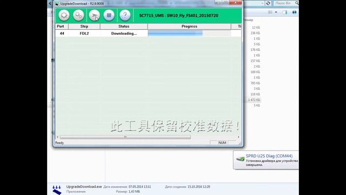Viewport: 346px width, 195px height.
Task: Open the Explorer address bar dropdown arrow
Action: tap(262, 3)
